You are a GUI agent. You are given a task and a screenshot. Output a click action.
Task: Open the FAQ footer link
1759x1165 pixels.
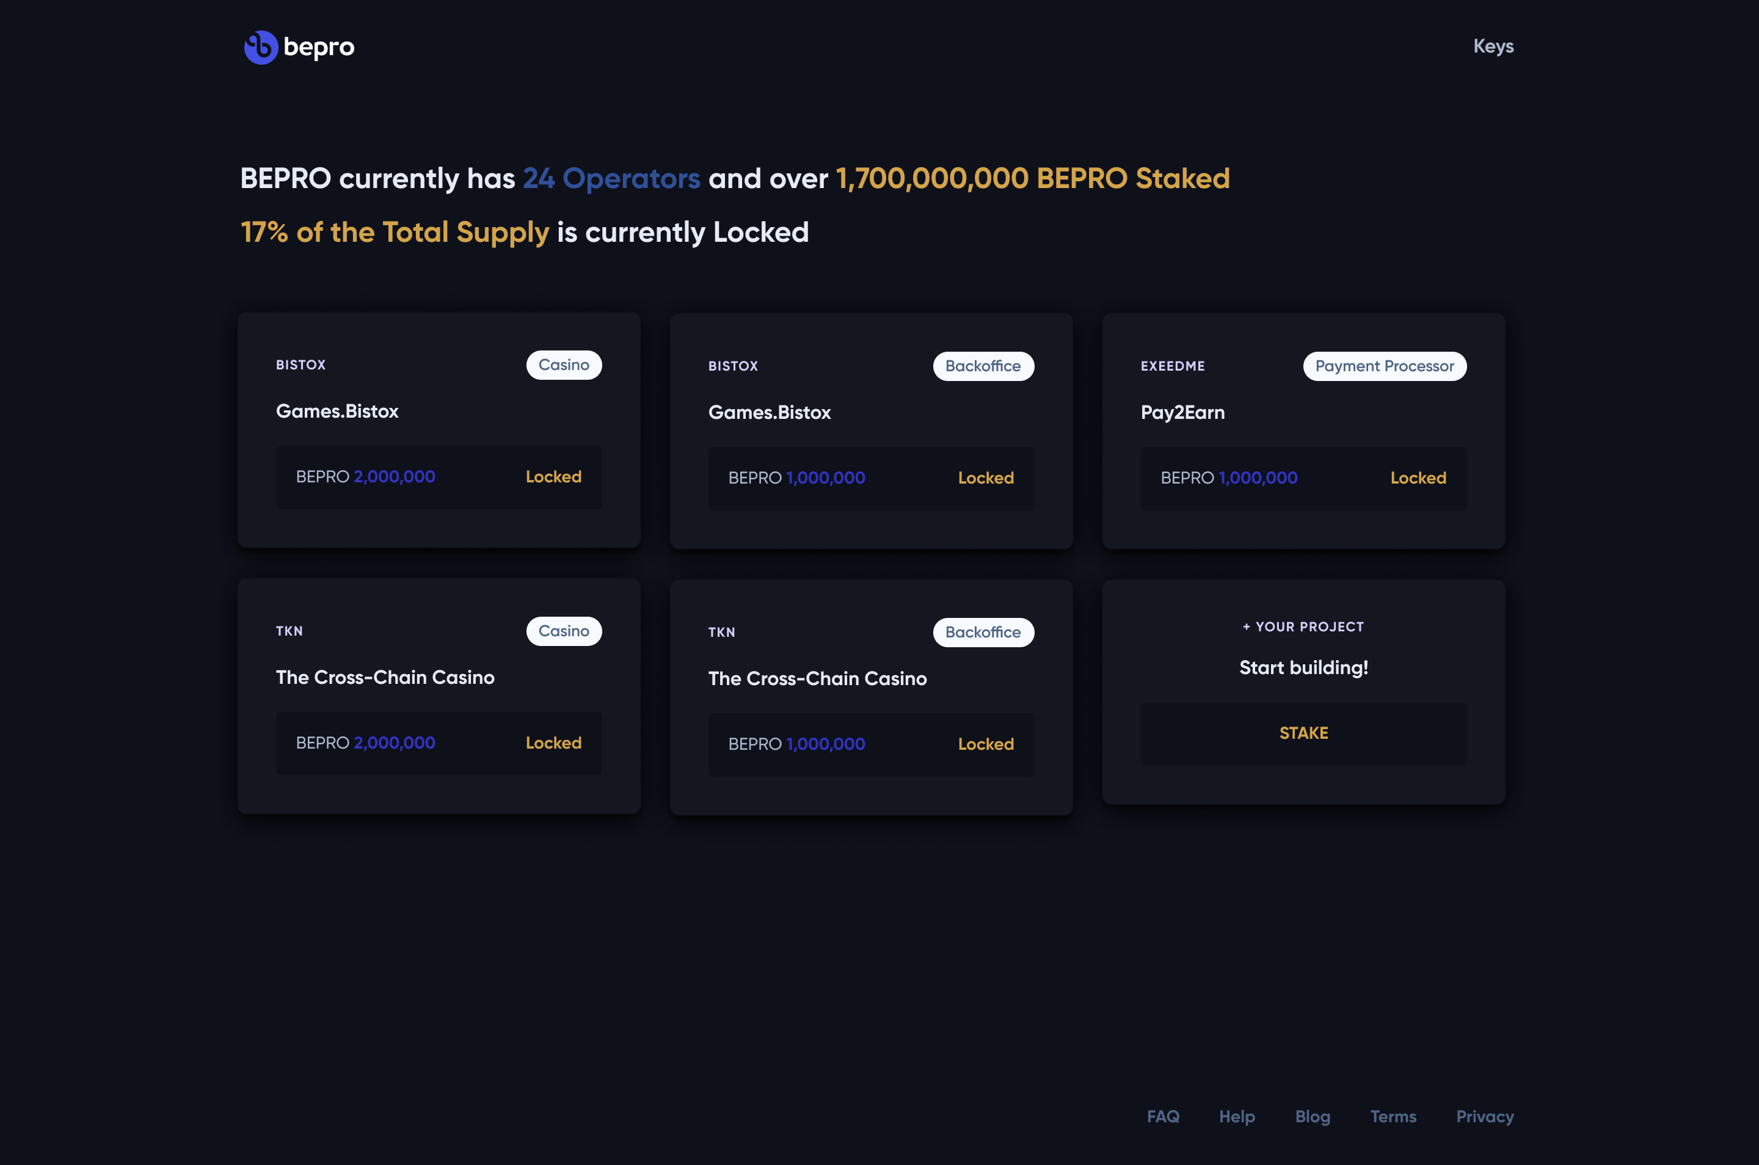1162,1116
